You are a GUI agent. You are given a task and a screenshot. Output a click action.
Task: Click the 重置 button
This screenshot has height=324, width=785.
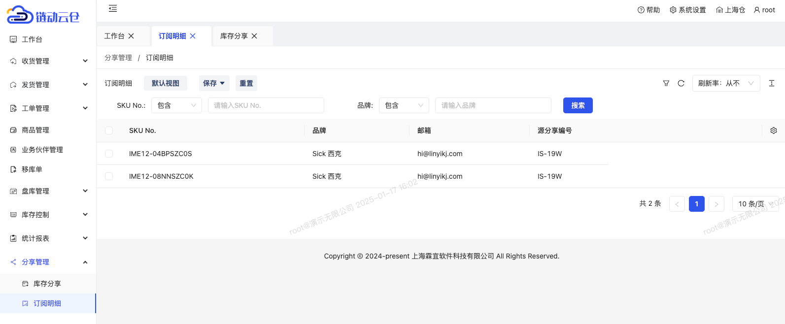pyautogui.click(x=246, y=83)
